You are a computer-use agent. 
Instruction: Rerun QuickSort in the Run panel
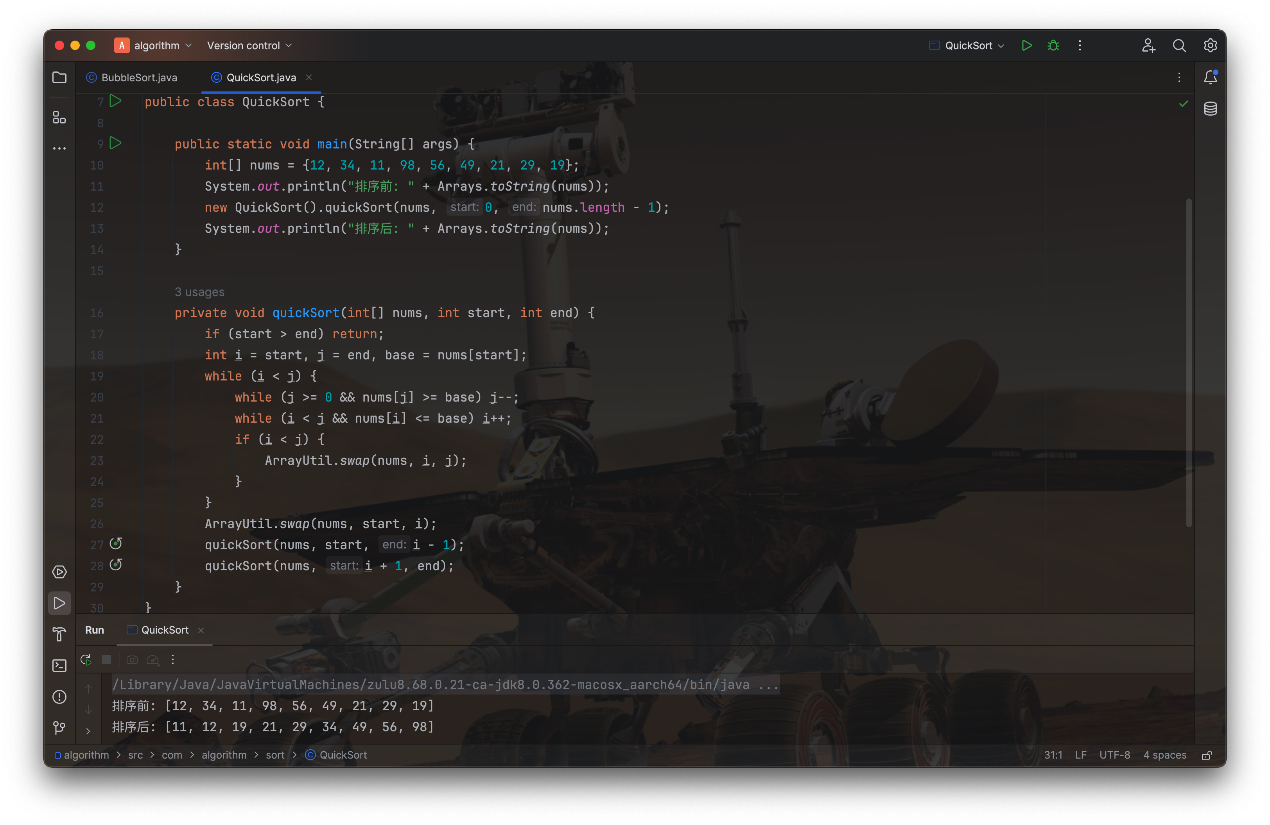[x=86, y=660]
